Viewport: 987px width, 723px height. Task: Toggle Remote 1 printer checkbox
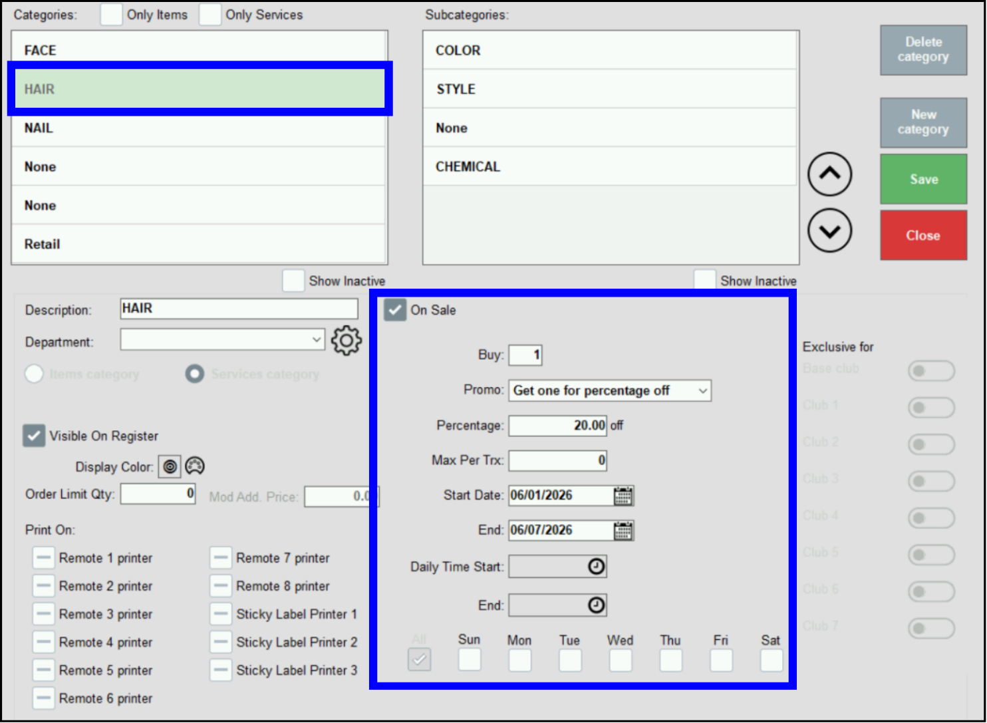pyautogui.click(x=44, y=558)
